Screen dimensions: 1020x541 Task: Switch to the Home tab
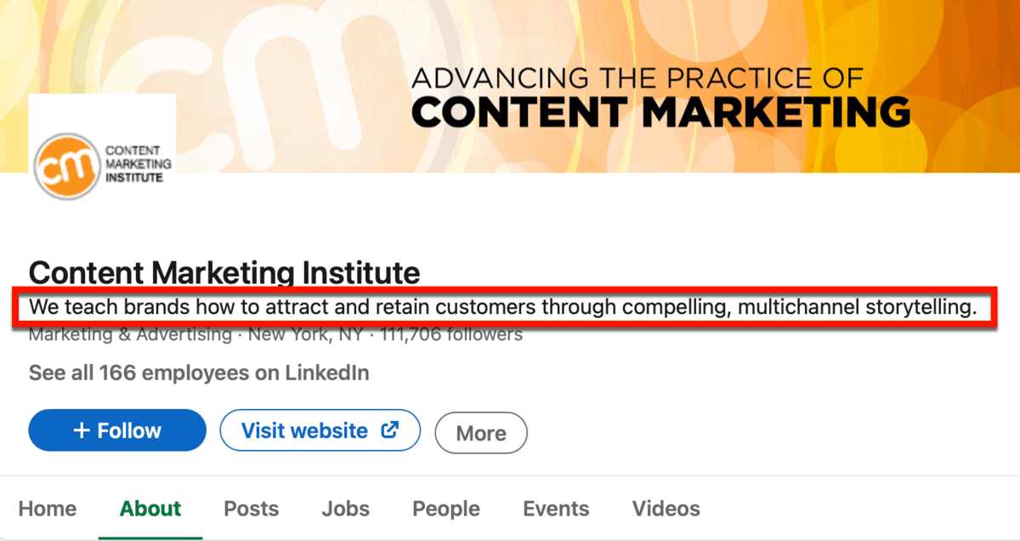coord(48,509)
